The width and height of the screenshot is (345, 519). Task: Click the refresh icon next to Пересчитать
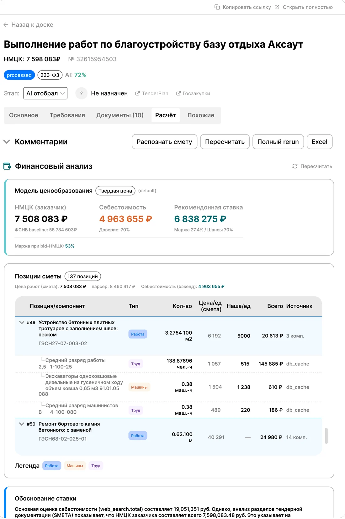[x=295, y=166]
